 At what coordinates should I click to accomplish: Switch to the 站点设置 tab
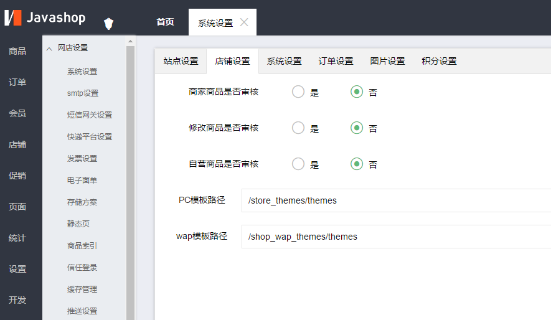(181, 61)
